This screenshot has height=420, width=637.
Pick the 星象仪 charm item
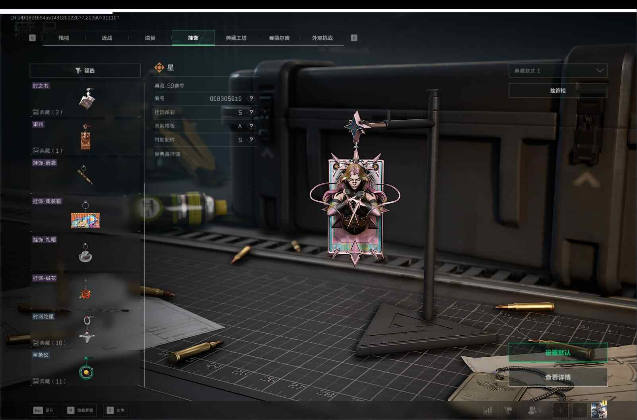click(x=86, y=368)
